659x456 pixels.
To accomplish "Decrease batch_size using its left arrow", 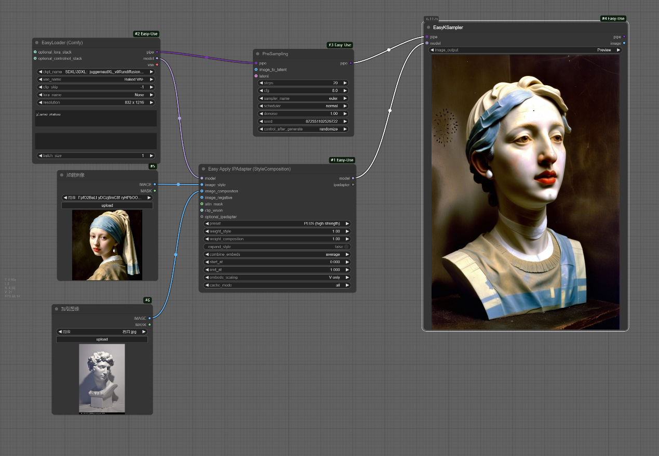I will pos(41,156).
